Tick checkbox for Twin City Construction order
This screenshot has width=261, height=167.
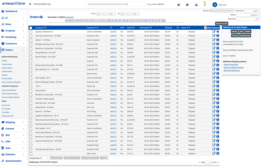tap(31, 36)
